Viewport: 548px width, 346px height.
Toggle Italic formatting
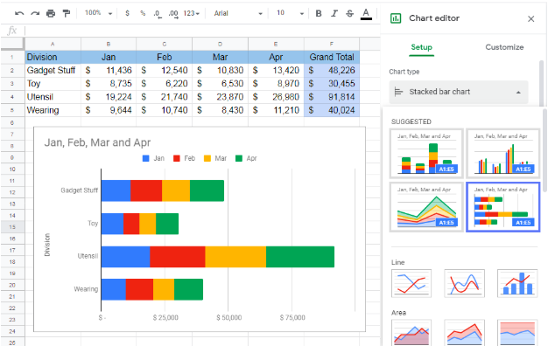(x=334, y=13)
